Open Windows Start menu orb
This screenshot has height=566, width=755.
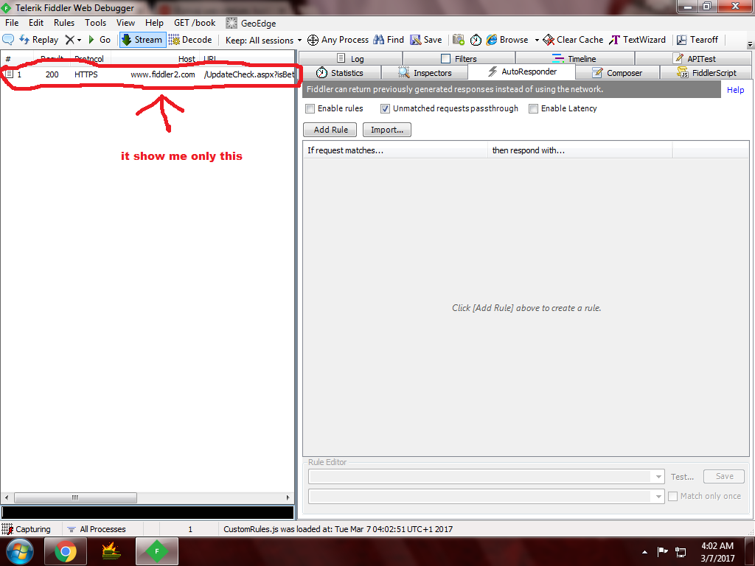coord(19,551)
